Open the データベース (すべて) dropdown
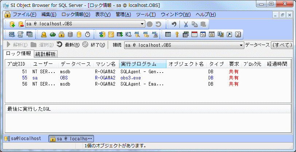This screenshot has width=296, height=152. click(x=281, y=45)
